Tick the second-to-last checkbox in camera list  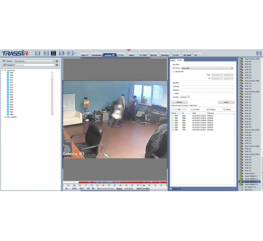[241, 187]
